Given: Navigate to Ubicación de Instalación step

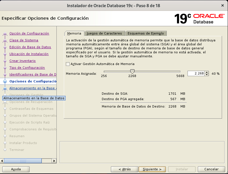Looking at the screenshot, I should click(29, 54).
